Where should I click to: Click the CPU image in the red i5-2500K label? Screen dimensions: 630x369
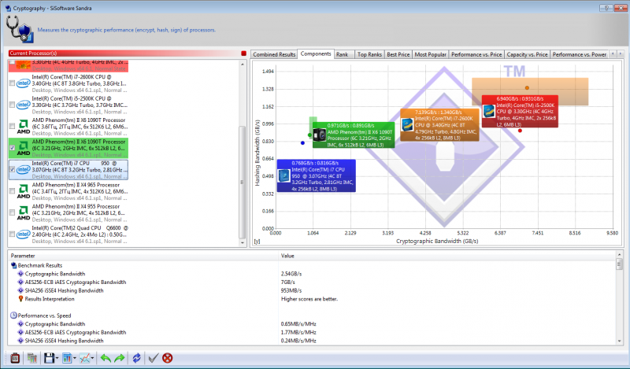tap(488, 111)
